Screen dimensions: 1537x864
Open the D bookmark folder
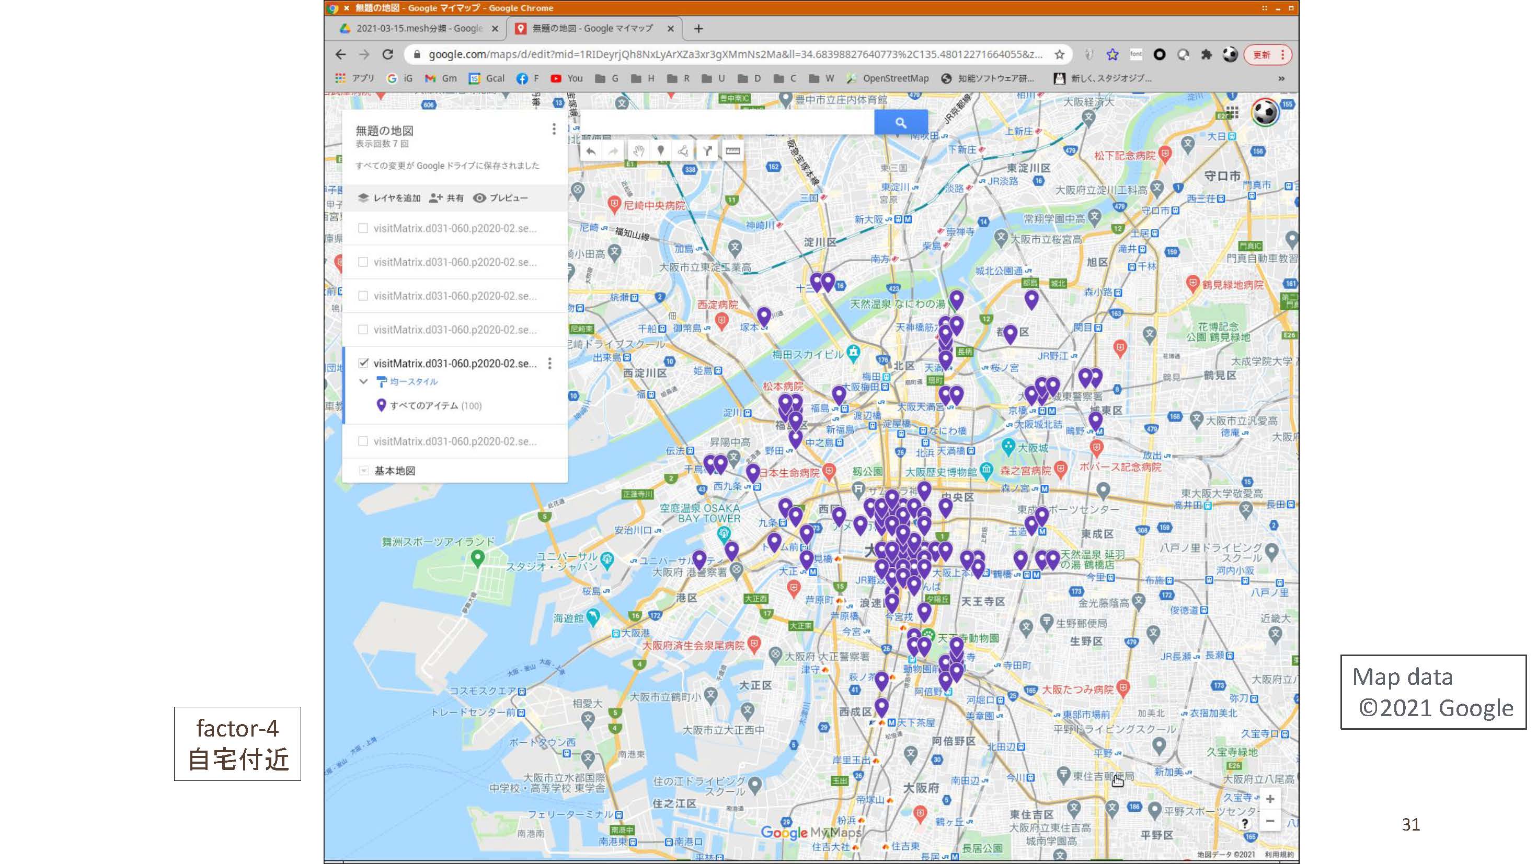point(750,78)
